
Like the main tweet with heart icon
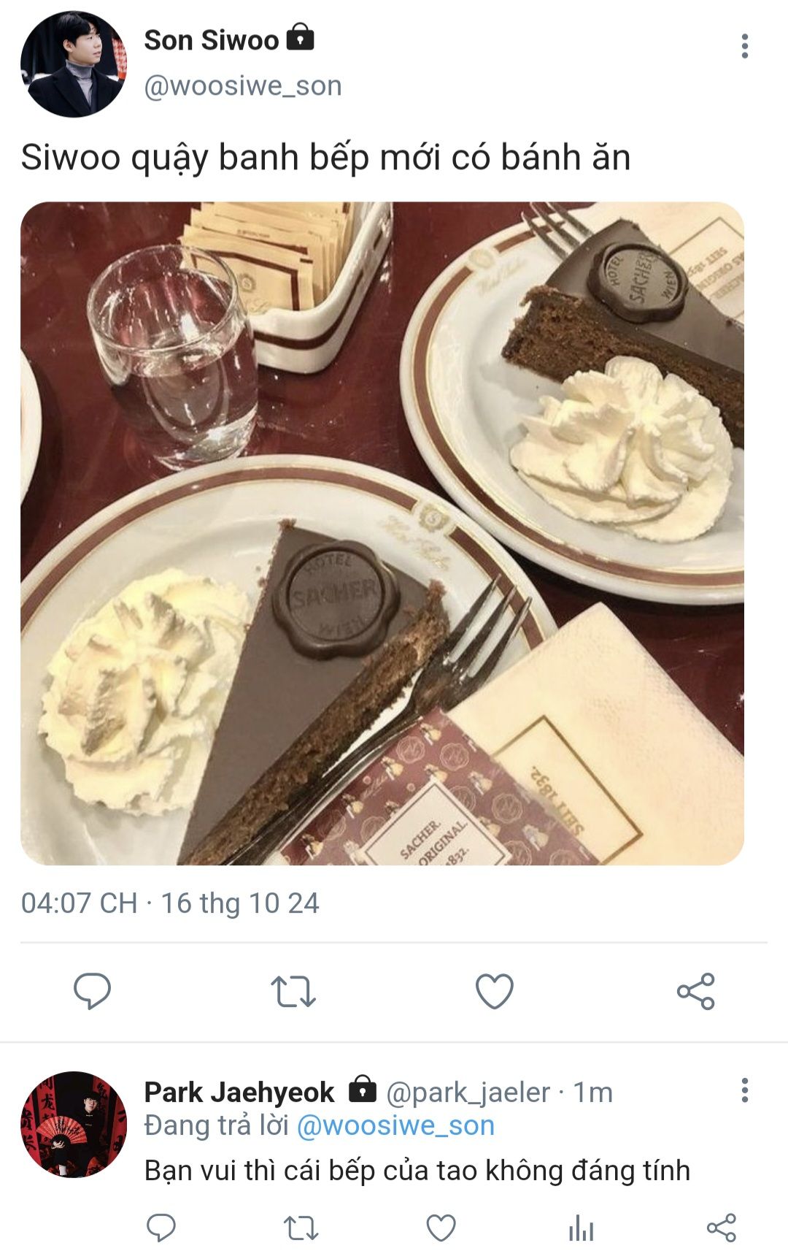point(495,991)
